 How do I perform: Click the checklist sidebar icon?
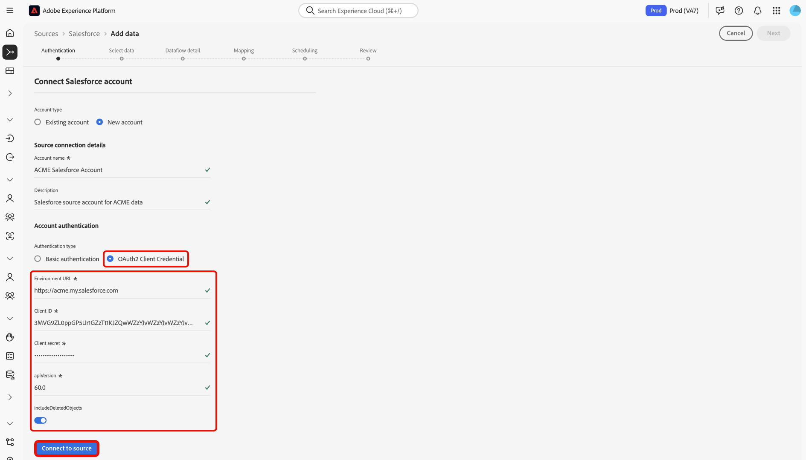[10, 356]
